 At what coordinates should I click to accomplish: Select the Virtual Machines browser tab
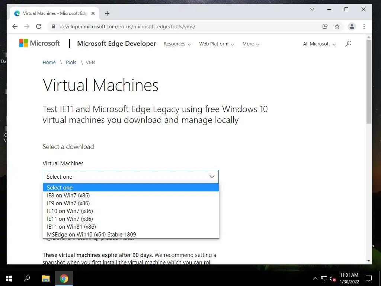[54, 13]
